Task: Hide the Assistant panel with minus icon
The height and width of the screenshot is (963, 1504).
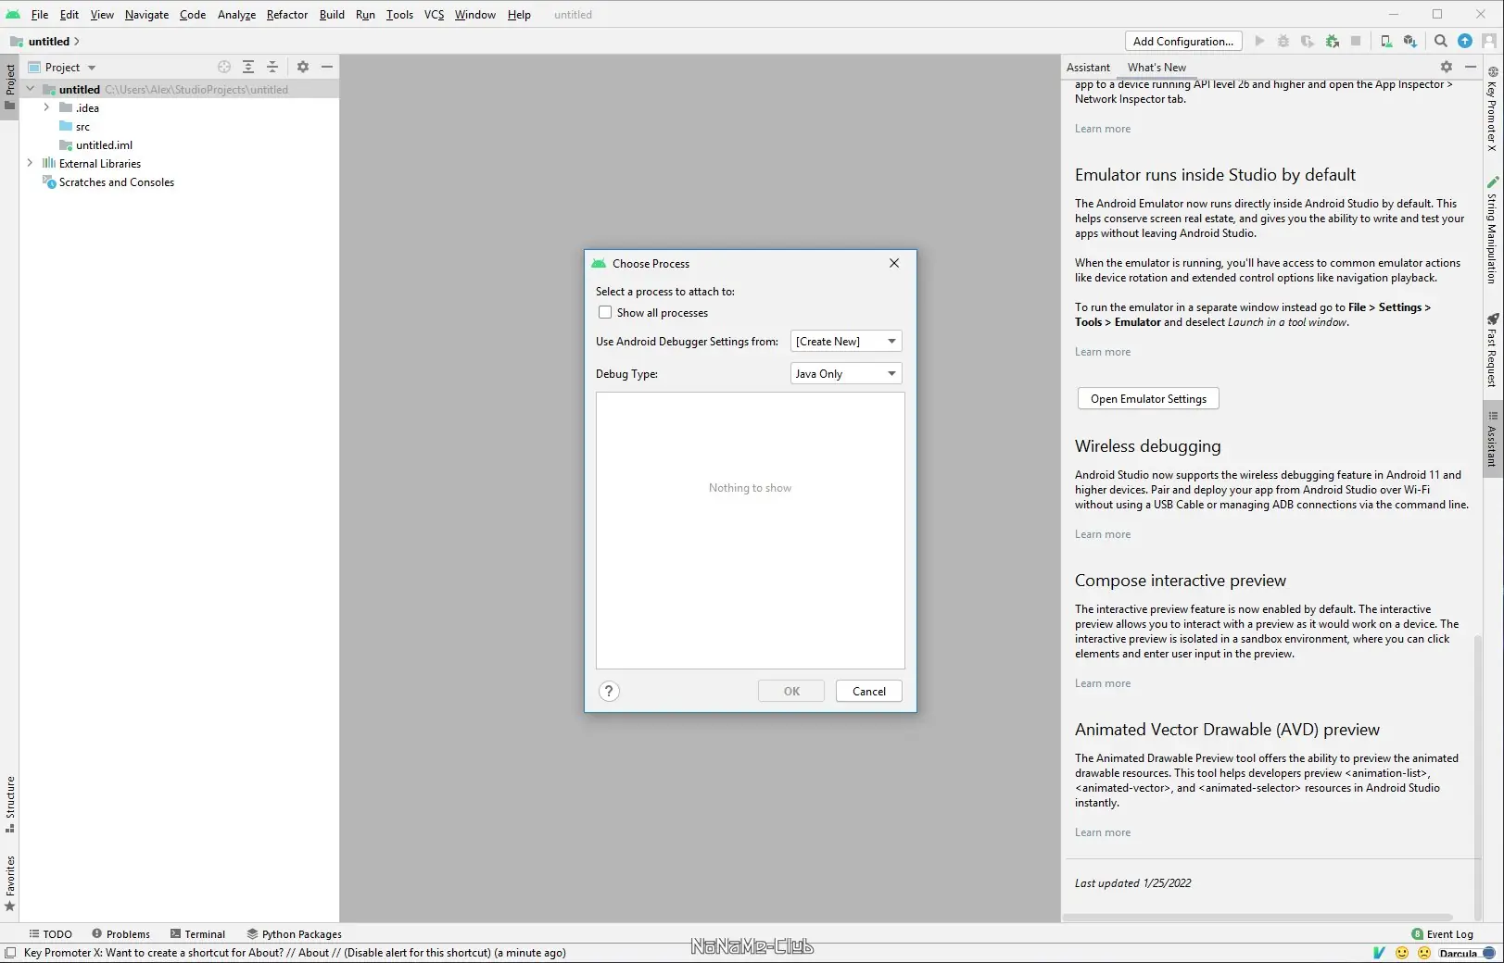Action: pyautogui.click(x=1471, y=67)
